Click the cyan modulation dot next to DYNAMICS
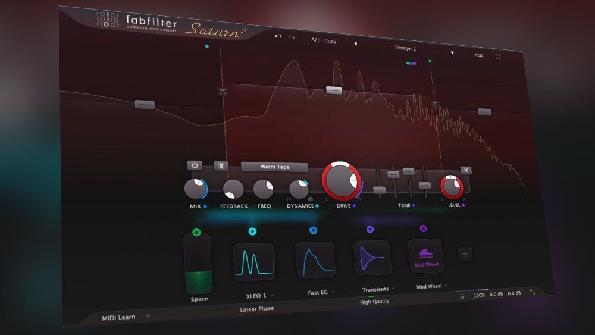This screenshot has width=595, height=335. [x=317, y=206]
